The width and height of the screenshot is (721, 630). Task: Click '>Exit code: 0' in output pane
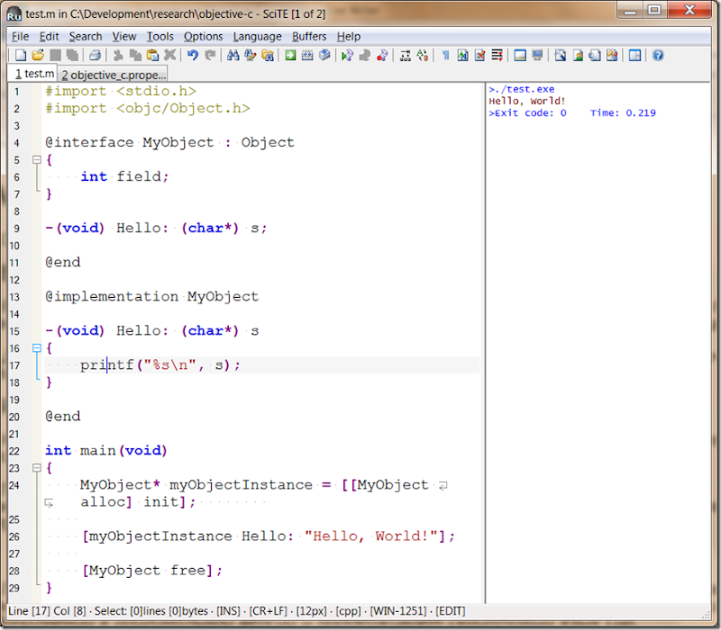[527, 113]
